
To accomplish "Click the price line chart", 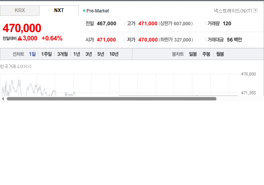I will click(119, 85).
